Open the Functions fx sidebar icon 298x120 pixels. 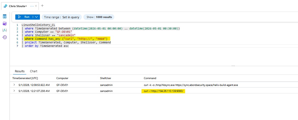[5, 30]
